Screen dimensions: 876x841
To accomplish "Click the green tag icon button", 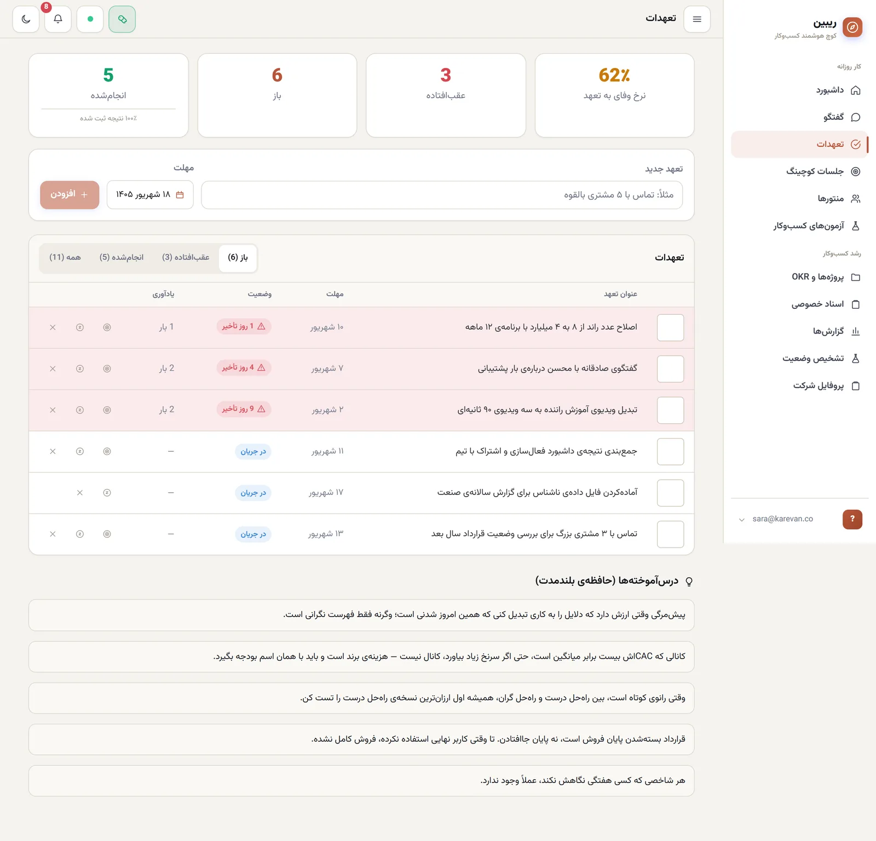I will (x=122, y=19).
